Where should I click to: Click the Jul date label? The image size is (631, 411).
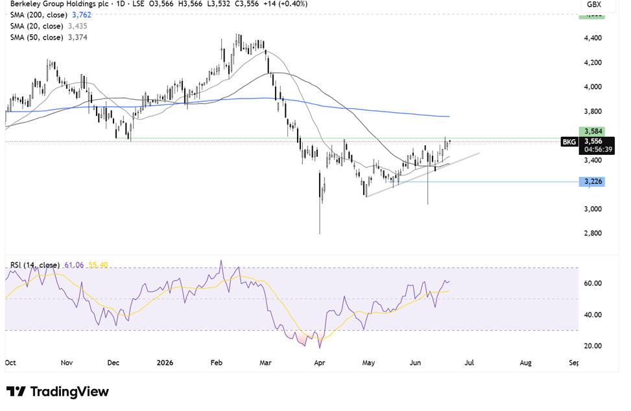pos(470,363)
